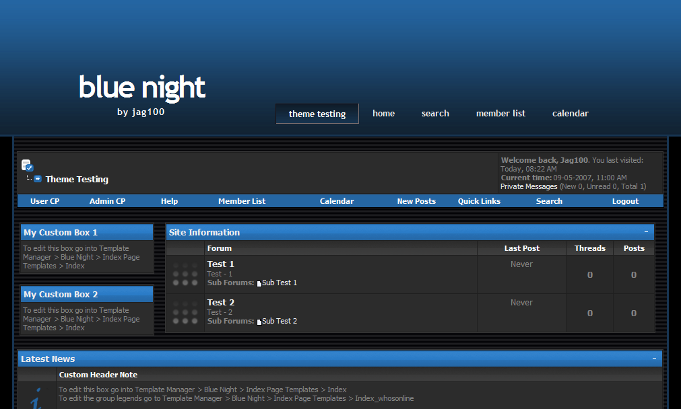This screenshot has height=409, width=681.
Task: Click the navbar document icon above Theme Testing
Action: pyautogui.click(x=27, y=165)
